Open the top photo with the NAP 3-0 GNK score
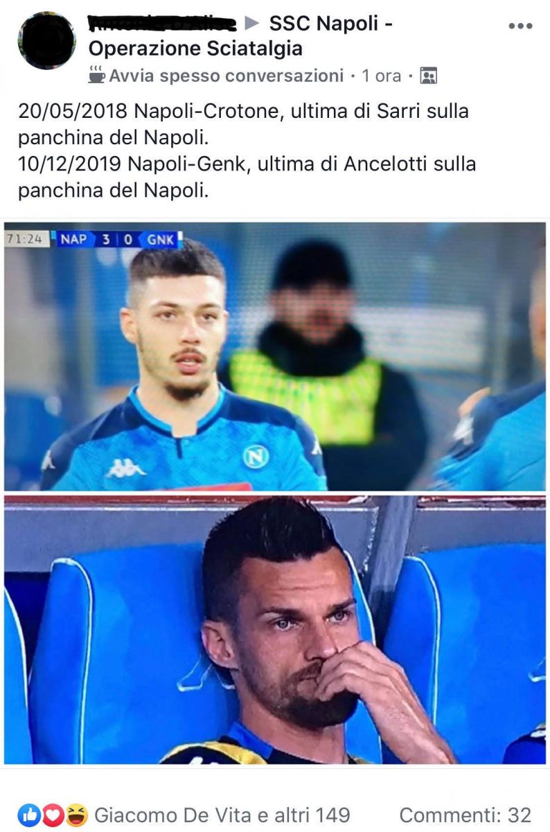Image resolution: width=550 pixels, height=832 pixels. [275, 356]
